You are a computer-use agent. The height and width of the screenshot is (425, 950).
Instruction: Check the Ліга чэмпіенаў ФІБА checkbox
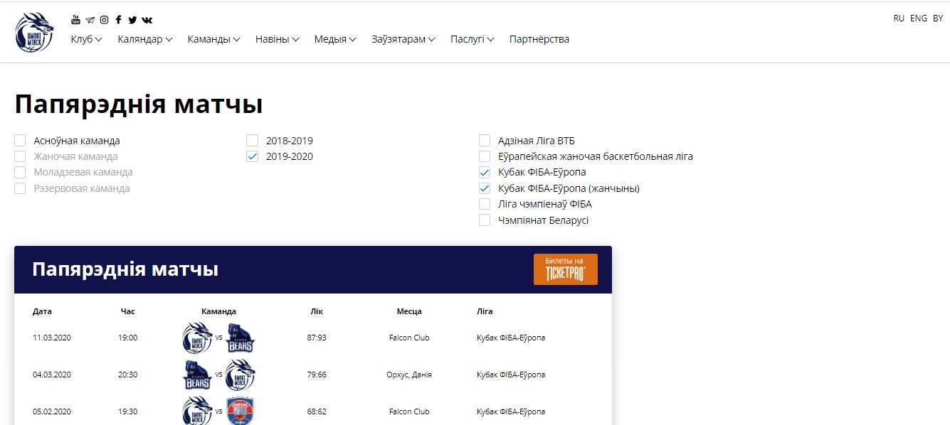(x=485, y=204)
